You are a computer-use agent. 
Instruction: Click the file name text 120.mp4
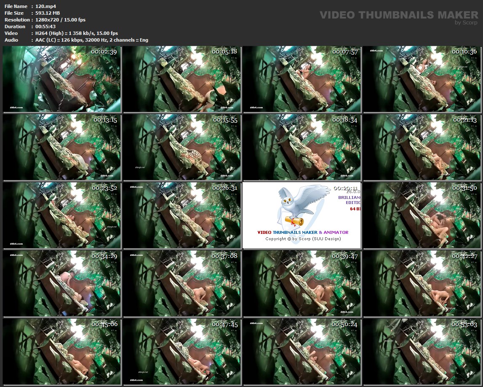click(x=45, y=6)
